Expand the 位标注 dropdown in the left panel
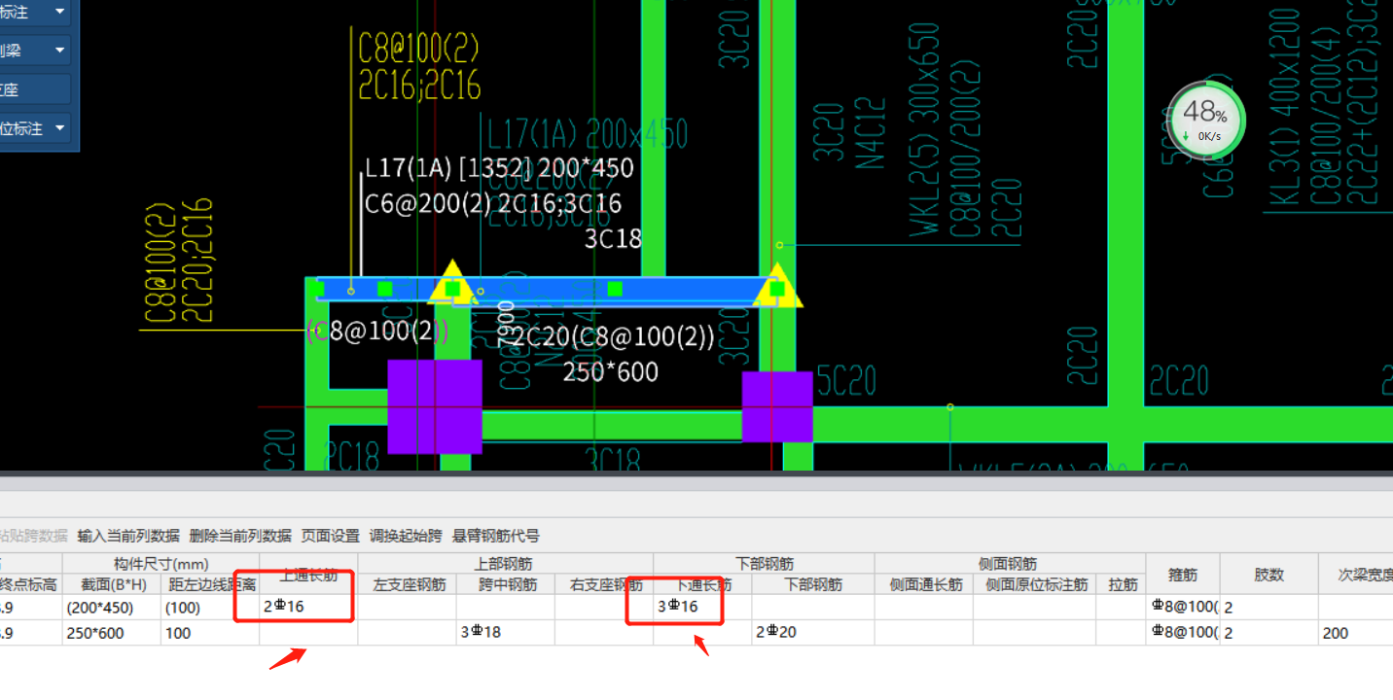The width and height of the screenshot is (1393, 700). point(60,128)
